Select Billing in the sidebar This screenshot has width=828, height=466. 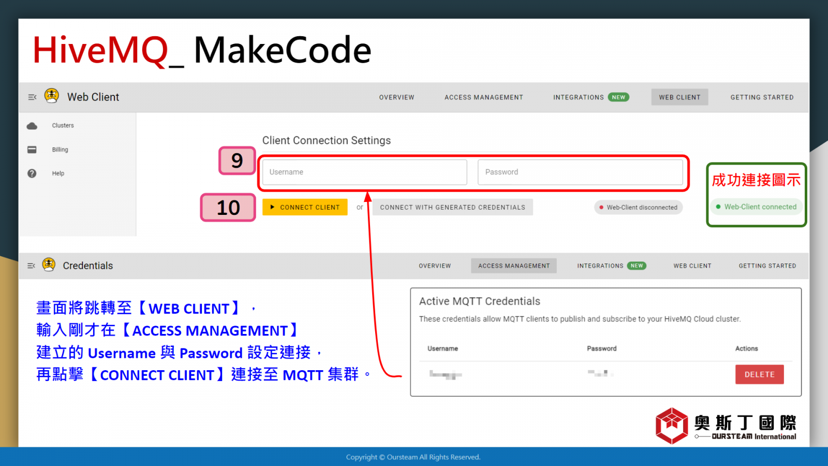60,150
